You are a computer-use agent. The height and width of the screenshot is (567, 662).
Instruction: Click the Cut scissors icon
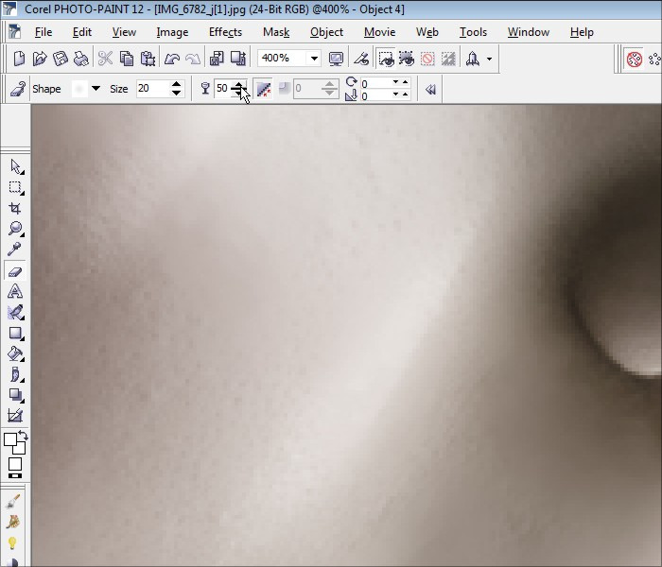click(105, 59)
